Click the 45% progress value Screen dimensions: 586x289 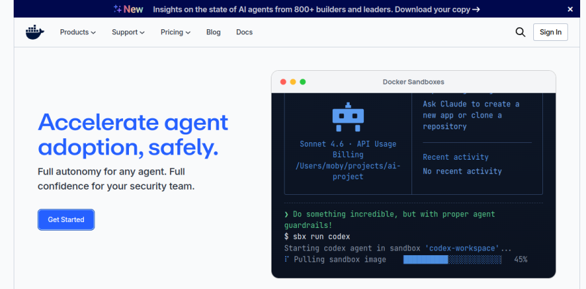[x=521, y=260]
